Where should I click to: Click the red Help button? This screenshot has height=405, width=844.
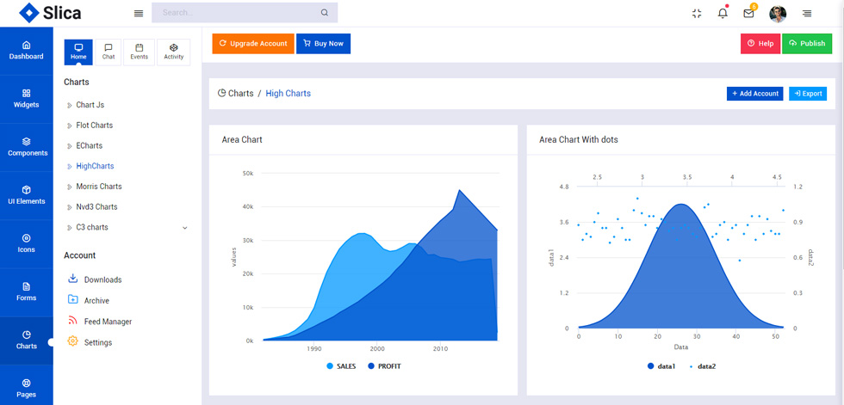click(760, 44)
